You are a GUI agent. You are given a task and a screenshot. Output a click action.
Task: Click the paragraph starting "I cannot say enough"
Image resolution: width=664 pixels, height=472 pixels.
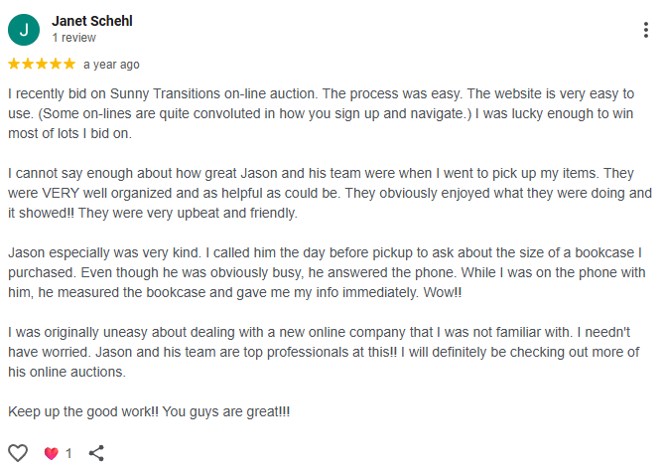(330, 193)
